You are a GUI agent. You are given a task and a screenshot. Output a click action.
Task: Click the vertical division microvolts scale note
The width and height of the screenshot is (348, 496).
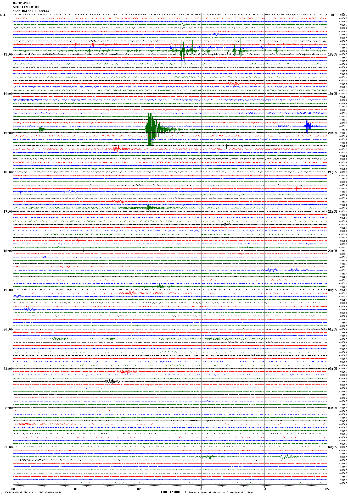pos(33,492)
